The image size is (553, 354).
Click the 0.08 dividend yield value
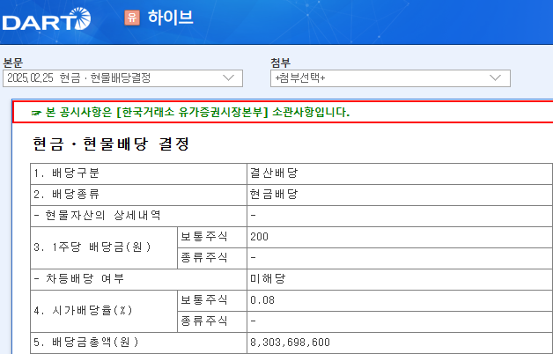pyautogui.click(x=262, y=299)
